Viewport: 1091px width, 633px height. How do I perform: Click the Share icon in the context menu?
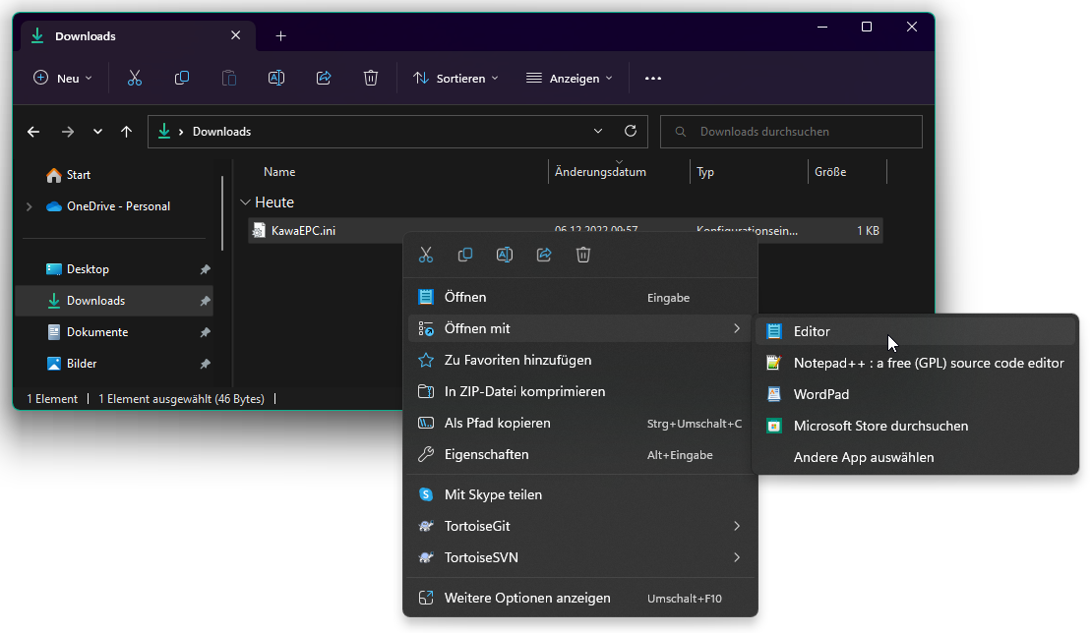click(x=544, y=255)
